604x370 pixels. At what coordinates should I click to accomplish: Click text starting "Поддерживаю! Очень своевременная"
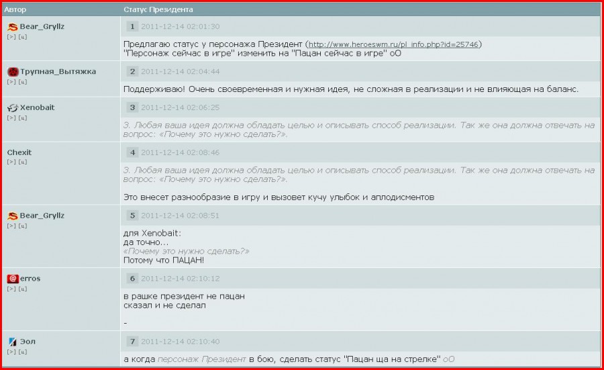coord(351,89)
